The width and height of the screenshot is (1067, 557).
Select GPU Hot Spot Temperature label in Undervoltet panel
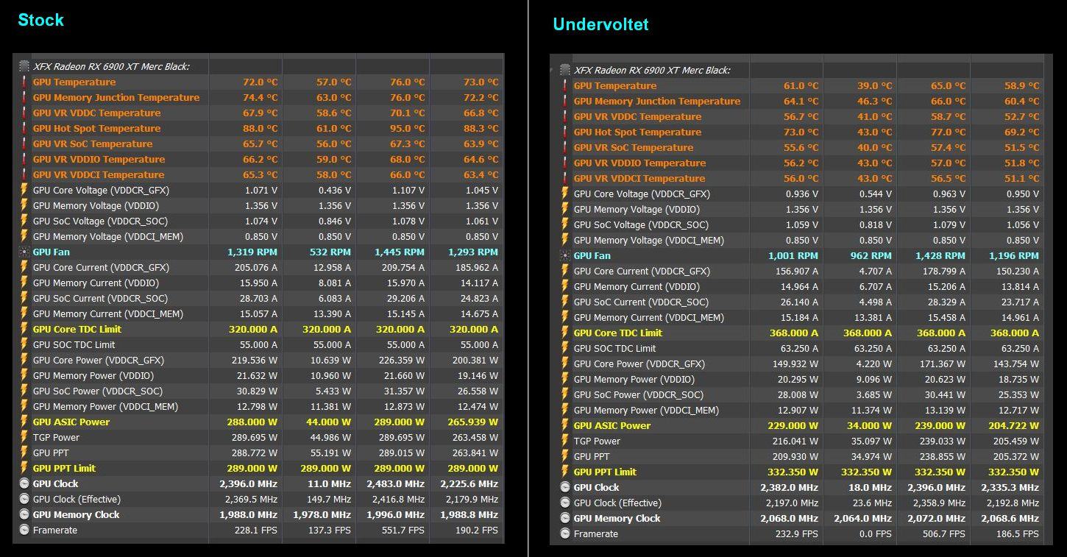(x=637, y=132)
